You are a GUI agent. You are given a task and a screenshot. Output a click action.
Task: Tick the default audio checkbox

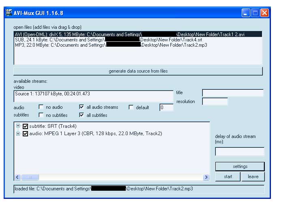[x=131, y=108]
